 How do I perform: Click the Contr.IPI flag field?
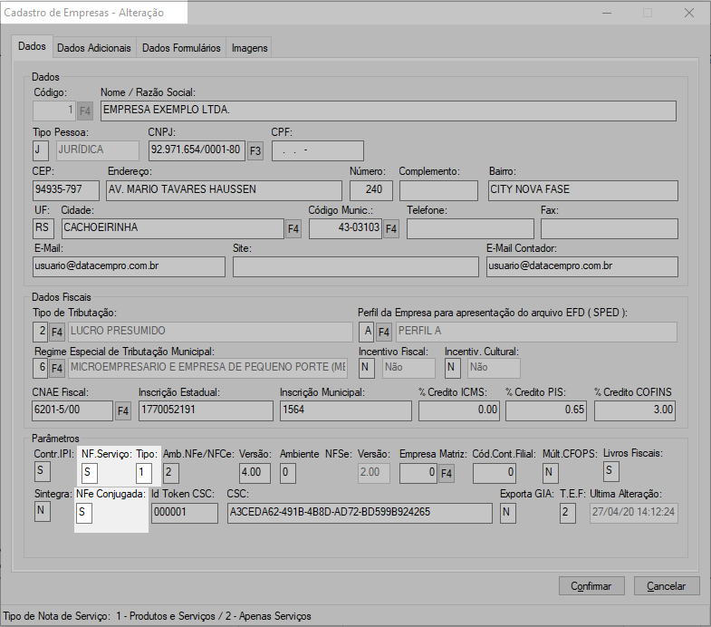[43, 471]
